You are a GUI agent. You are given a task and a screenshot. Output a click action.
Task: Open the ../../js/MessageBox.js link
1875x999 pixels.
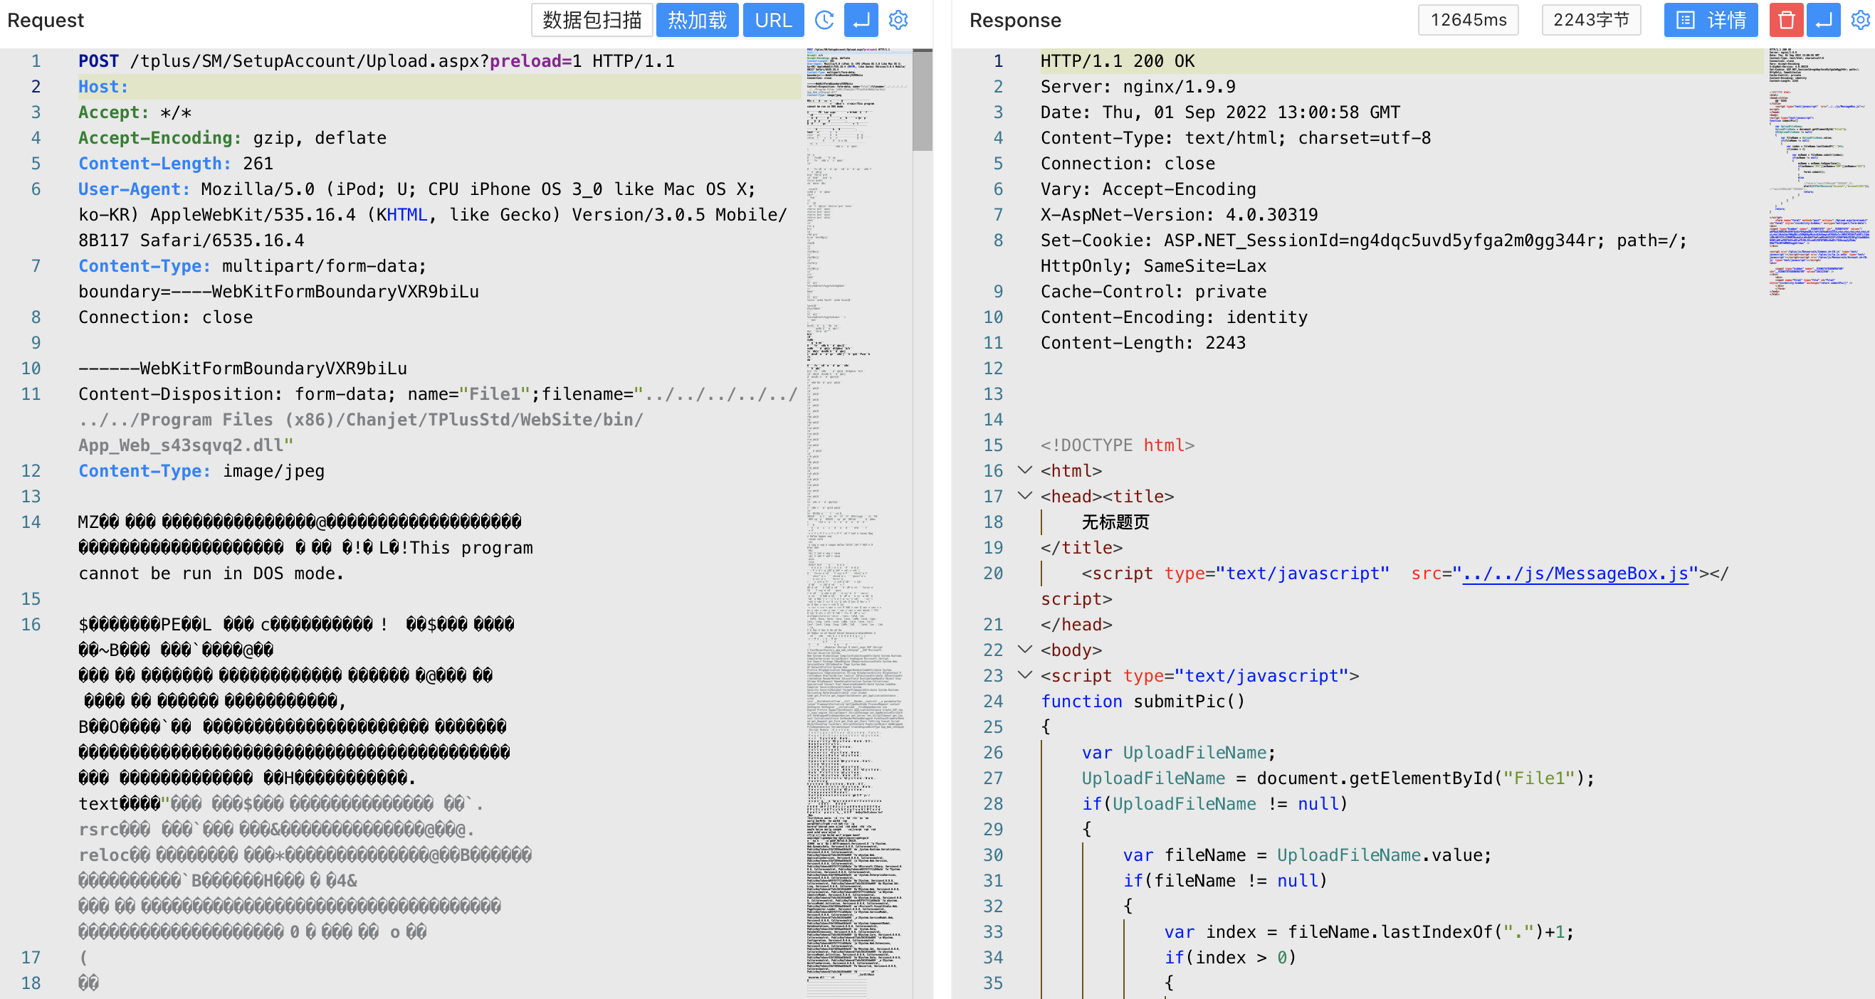coord(1575,573)
